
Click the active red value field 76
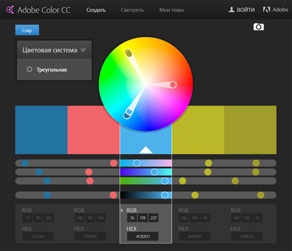tap(132, 218)
